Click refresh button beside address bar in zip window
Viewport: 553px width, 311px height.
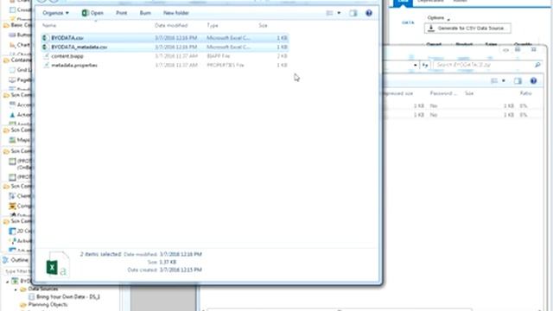[x=425, y=65]
